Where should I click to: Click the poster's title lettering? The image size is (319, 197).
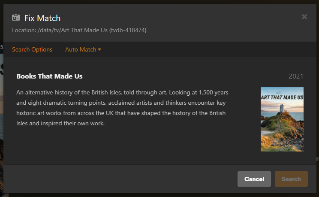(x=282, y=97)
